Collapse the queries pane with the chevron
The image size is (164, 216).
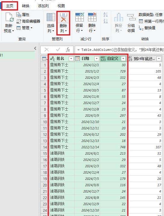[x=35, y=48]
